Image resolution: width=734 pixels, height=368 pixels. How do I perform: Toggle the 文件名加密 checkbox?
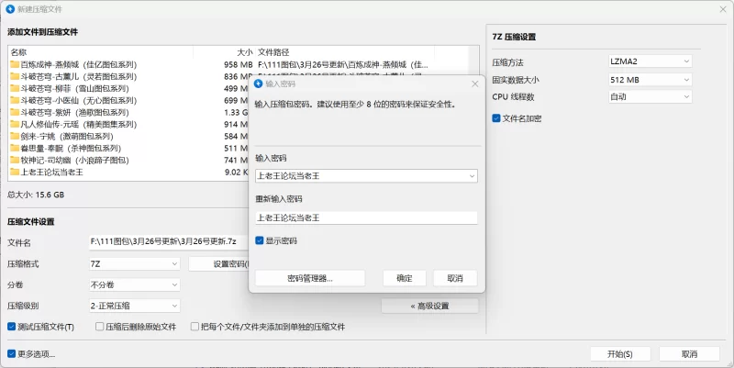[x=496, y=118]
